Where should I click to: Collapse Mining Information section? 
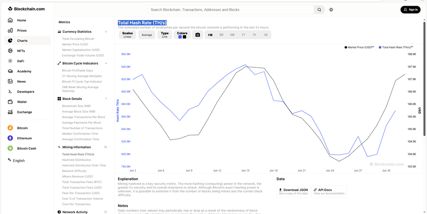tap(82, 147)
